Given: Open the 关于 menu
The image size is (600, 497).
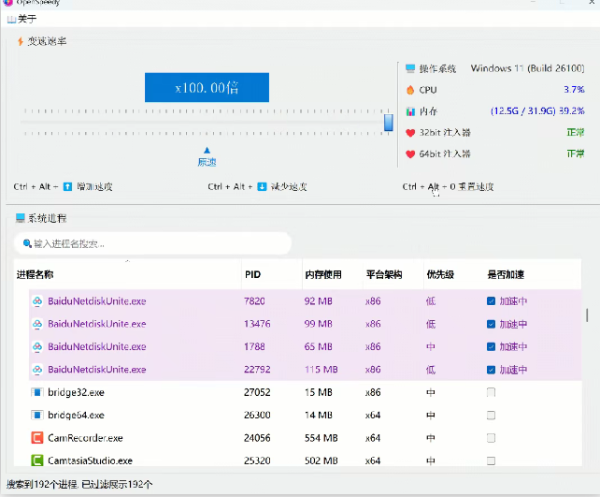Looking at the screenshot, I should pos(22,19).
